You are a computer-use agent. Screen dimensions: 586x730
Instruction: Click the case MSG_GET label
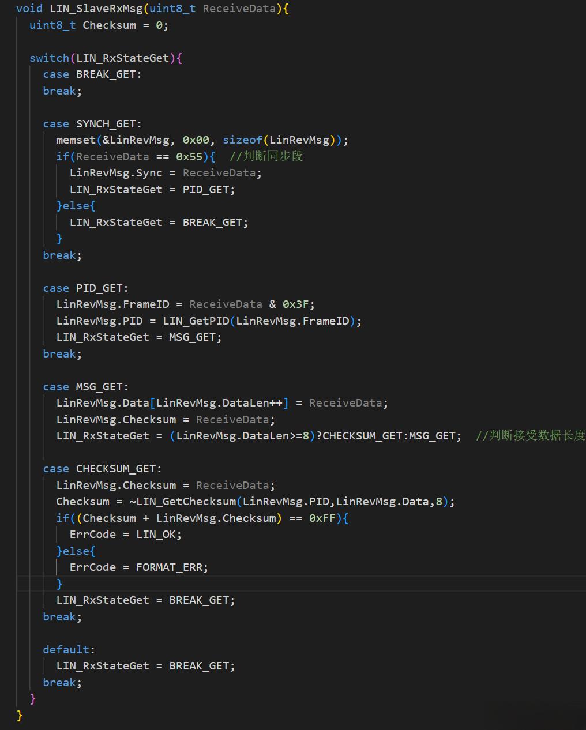pos(85,387)
